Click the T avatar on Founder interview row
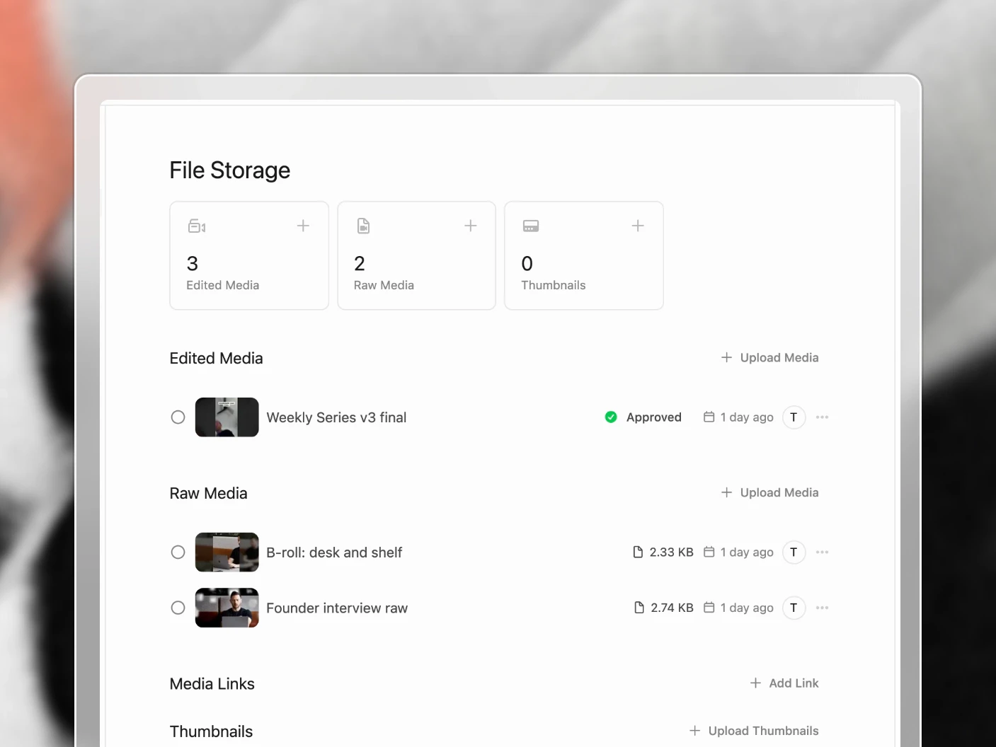This screenshot has width=996, height=747. pos(794,608)
